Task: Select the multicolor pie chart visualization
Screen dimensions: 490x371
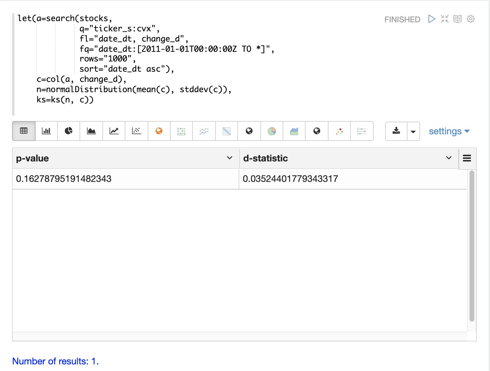Action: (272, 131)
